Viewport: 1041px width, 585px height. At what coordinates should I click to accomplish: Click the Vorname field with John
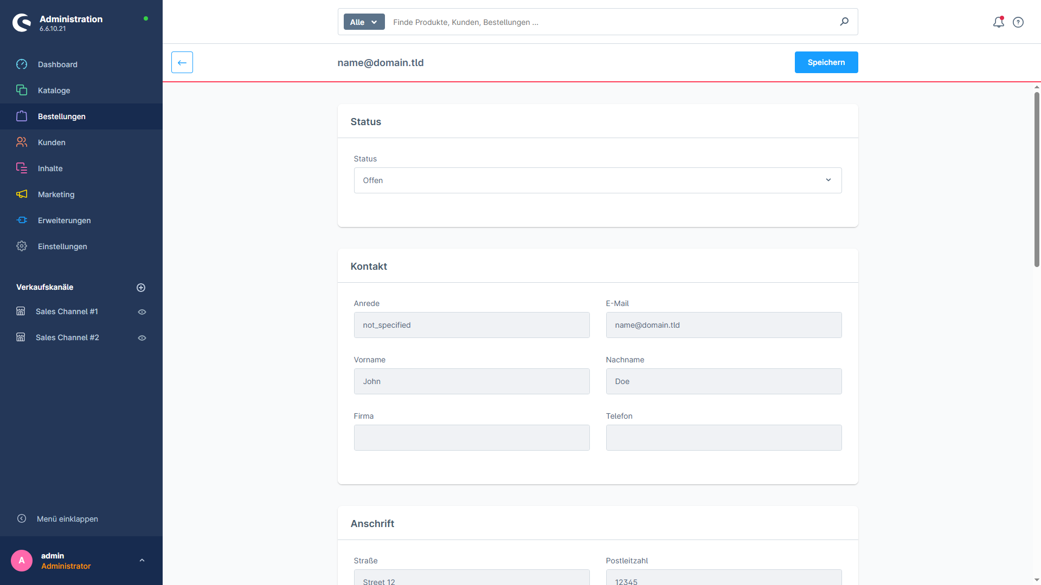(472, 381)
